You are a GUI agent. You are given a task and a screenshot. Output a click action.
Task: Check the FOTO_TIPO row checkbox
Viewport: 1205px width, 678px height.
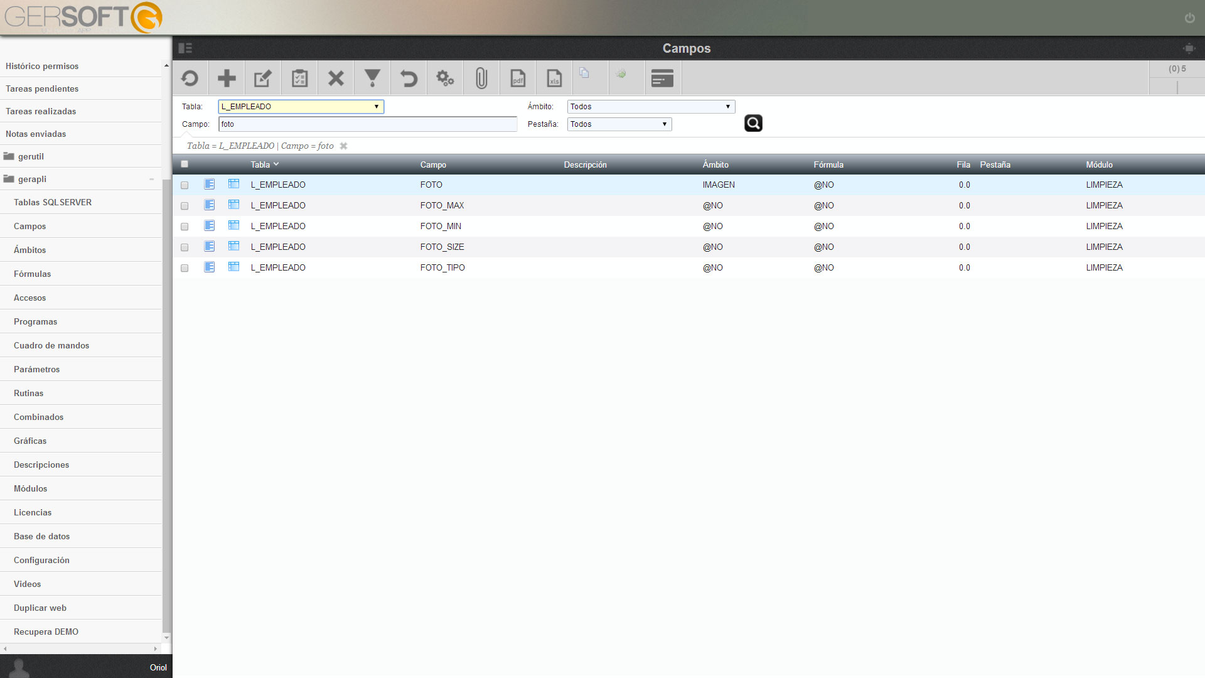coord(185,268)
